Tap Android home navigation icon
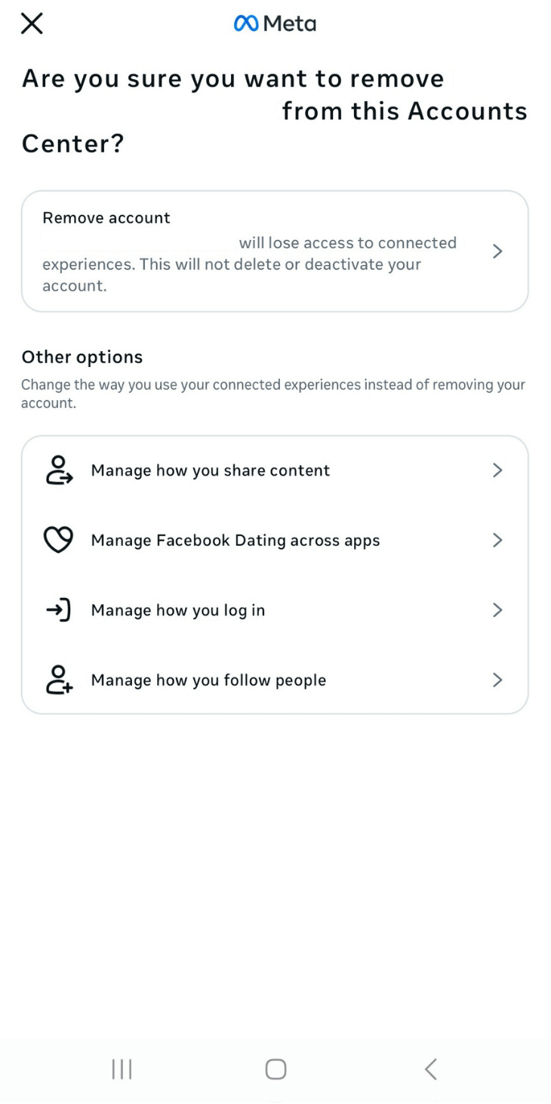 pyautogui.click(x=275, y=1069)
